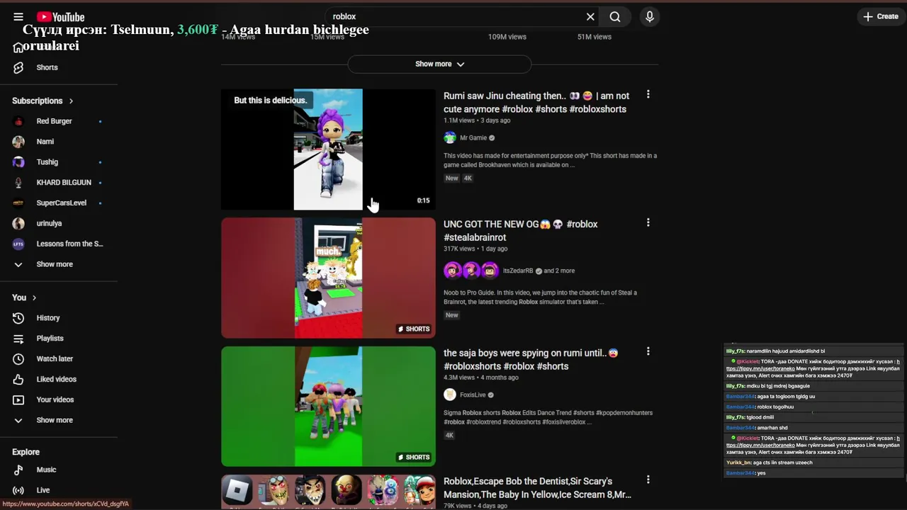Open Roblox,Escape Bob the Dentist video title

pos(537,488)
